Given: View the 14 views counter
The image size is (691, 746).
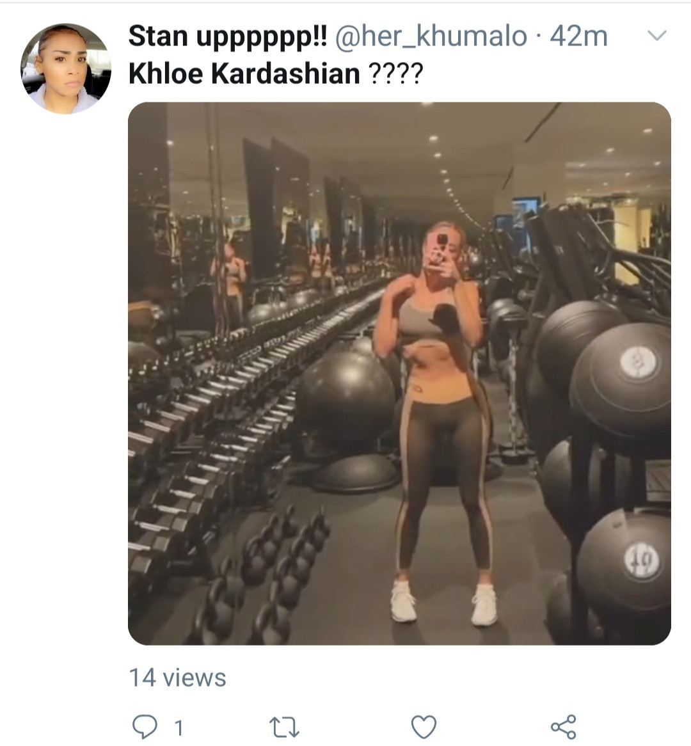Looking at the screenshot, I should click(177, 678).
